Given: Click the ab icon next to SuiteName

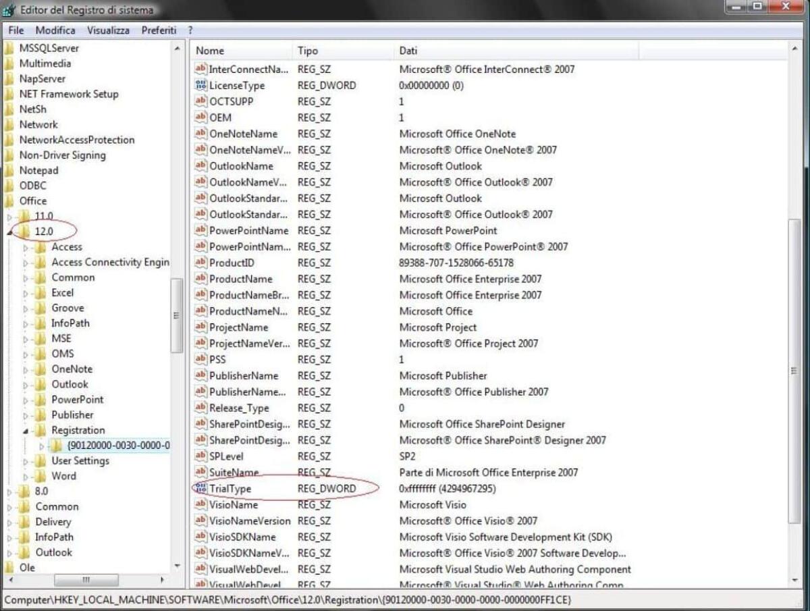Looking at the screenshot, I should click(200, 473).
